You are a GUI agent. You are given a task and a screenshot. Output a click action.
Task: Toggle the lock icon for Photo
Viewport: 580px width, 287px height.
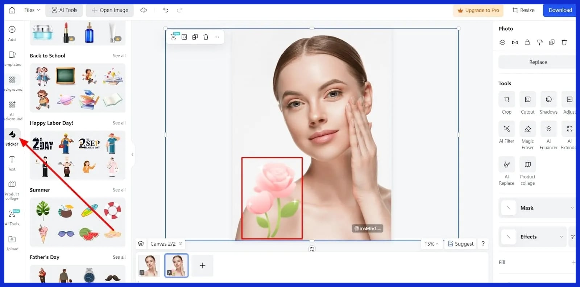[x=527, y=42]
